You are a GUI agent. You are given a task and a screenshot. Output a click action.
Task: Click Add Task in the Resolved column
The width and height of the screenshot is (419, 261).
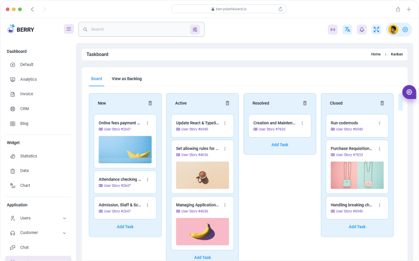point(280,145)
